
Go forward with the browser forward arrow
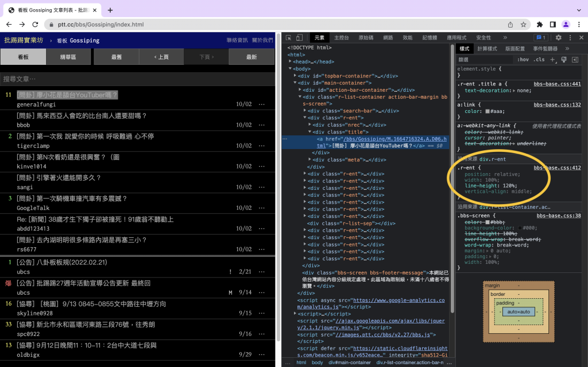pos(22,24)
